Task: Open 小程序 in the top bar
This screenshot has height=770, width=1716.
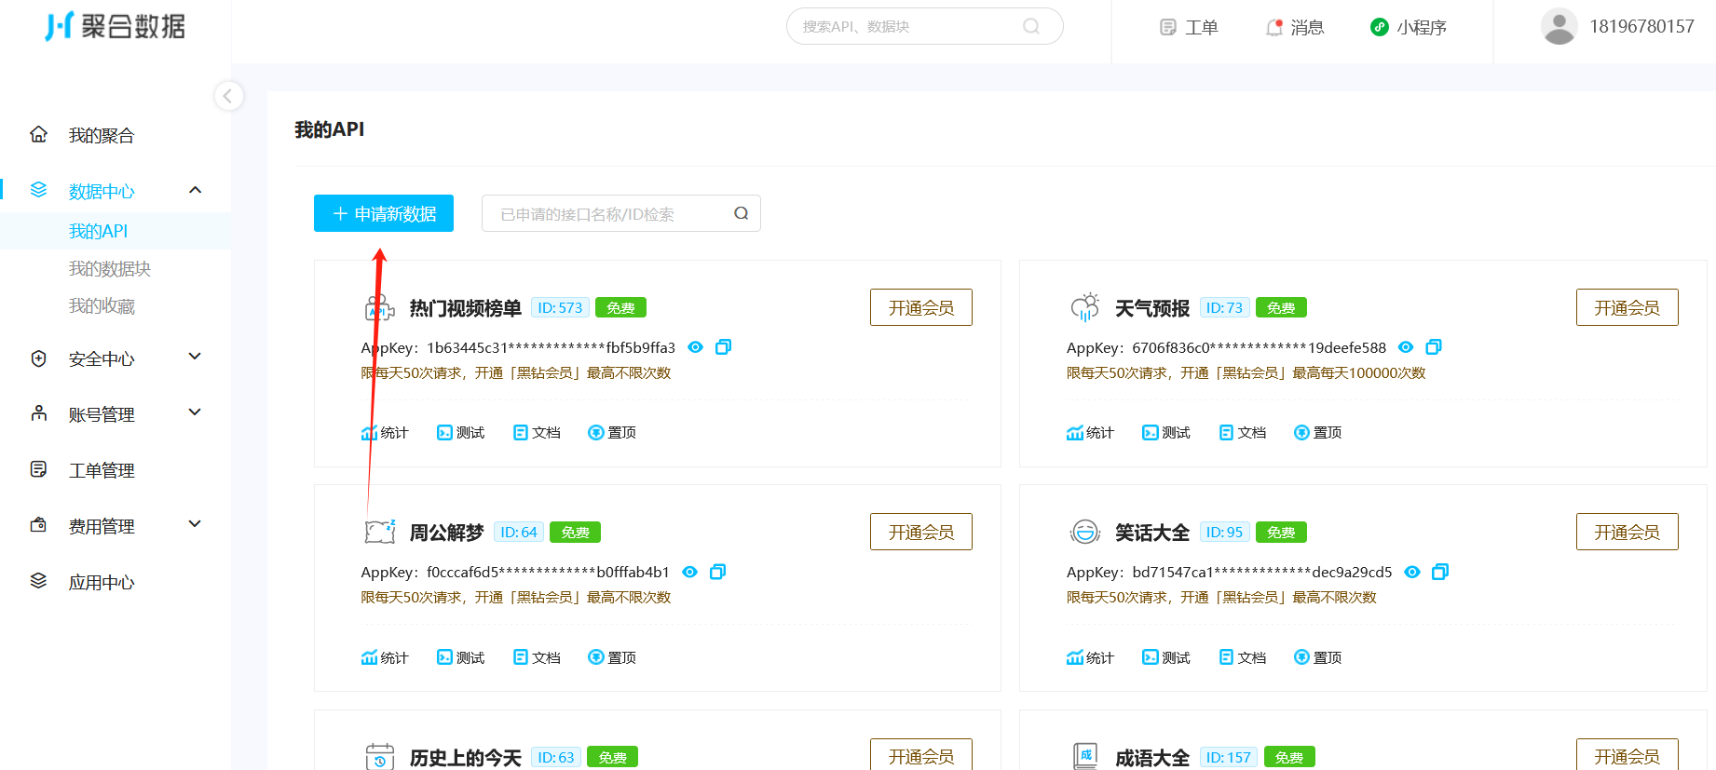Action: point(1408,27)
